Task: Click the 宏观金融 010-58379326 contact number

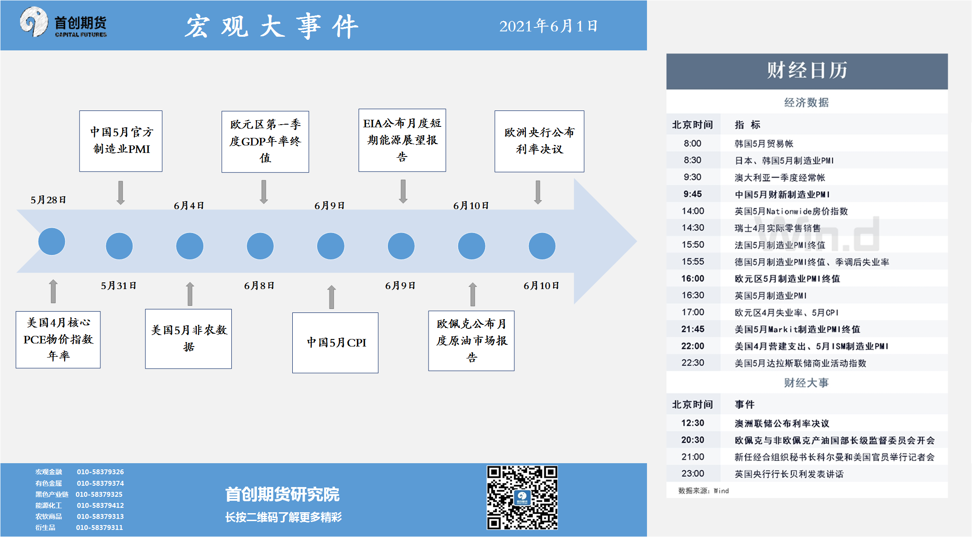Action: click(100, 472)
